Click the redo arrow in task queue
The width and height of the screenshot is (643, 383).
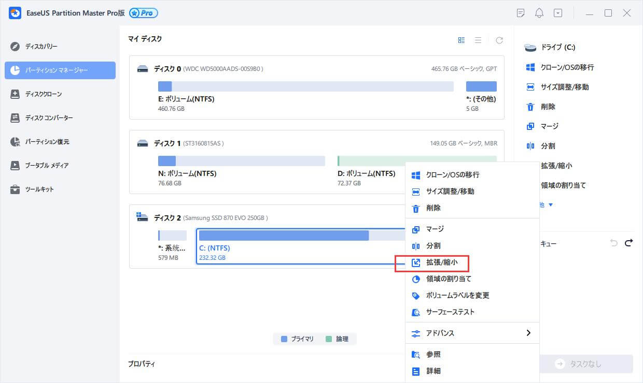[629, 243]
